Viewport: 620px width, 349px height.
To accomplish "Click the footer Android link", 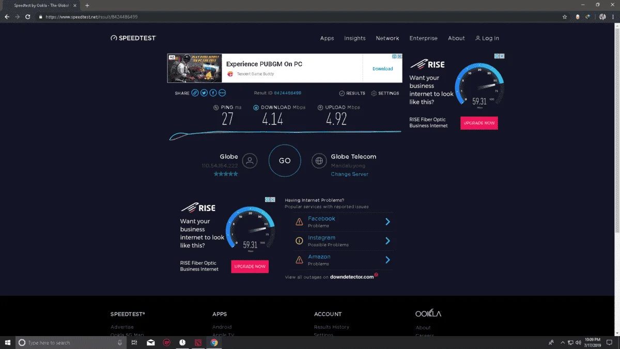I will pos(222,327).
